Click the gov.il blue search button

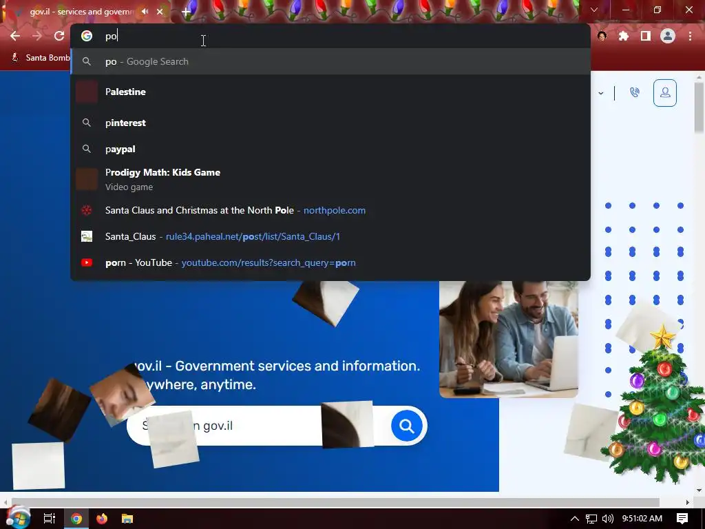[x=406, y=426]
